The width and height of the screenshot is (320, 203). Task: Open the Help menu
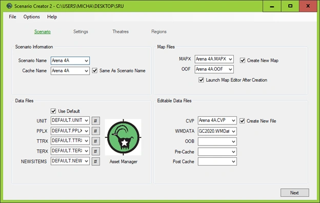pyautogui.click(x=52, y=17)
